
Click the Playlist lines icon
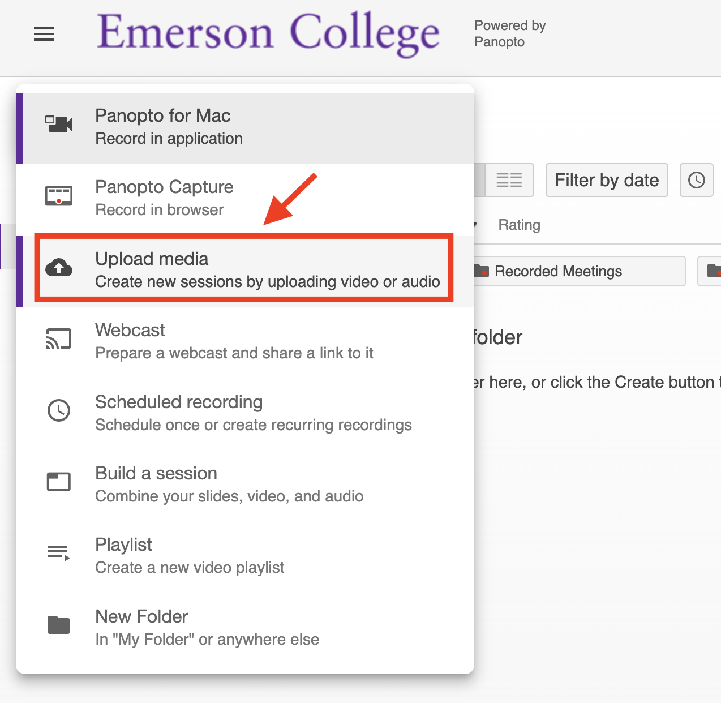tap(59, 553)
